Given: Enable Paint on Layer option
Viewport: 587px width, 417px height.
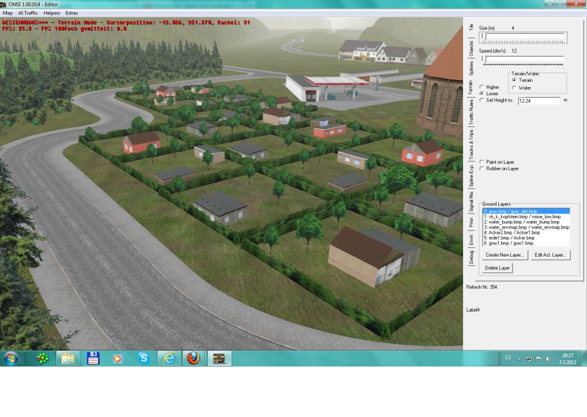Looking at the screenshot, I should tap(482, 162).
